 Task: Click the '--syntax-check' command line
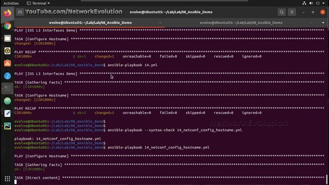[x=175, y=130]
